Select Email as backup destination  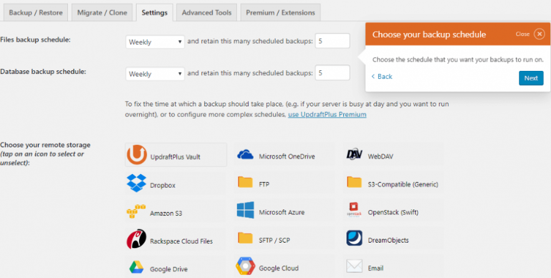[x=355, y=267]
